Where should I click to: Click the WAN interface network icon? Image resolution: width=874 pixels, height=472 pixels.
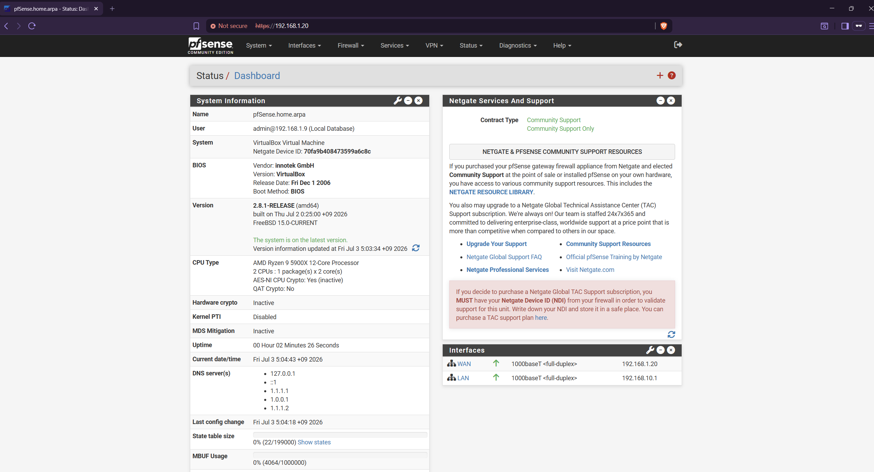pos(451,363)
